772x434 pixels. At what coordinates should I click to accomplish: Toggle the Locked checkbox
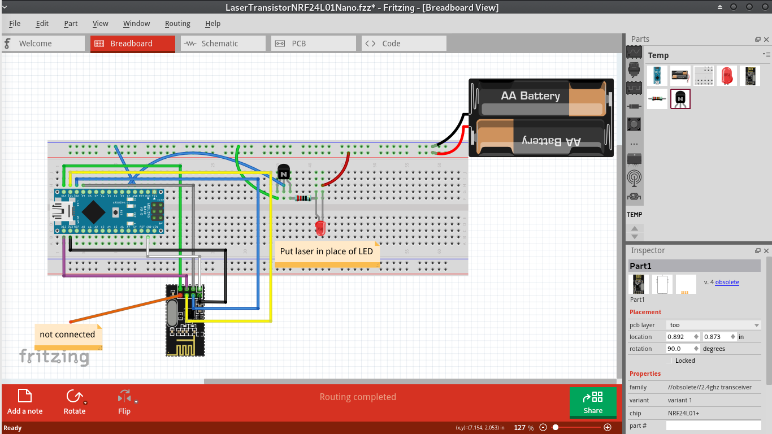click(670, 361)
